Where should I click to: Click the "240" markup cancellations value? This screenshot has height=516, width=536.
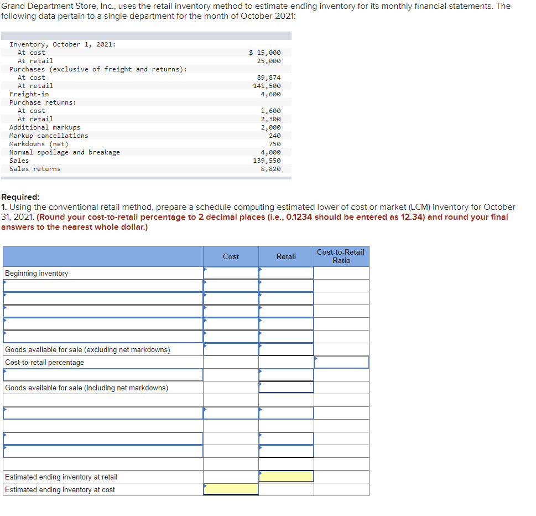tap(275, 136)
